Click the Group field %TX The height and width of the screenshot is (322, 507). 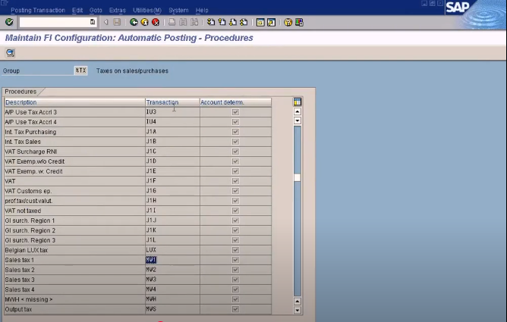point(80,70)
